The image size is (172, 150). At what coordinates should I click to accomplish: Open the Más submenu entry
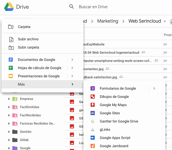point(42,84)
